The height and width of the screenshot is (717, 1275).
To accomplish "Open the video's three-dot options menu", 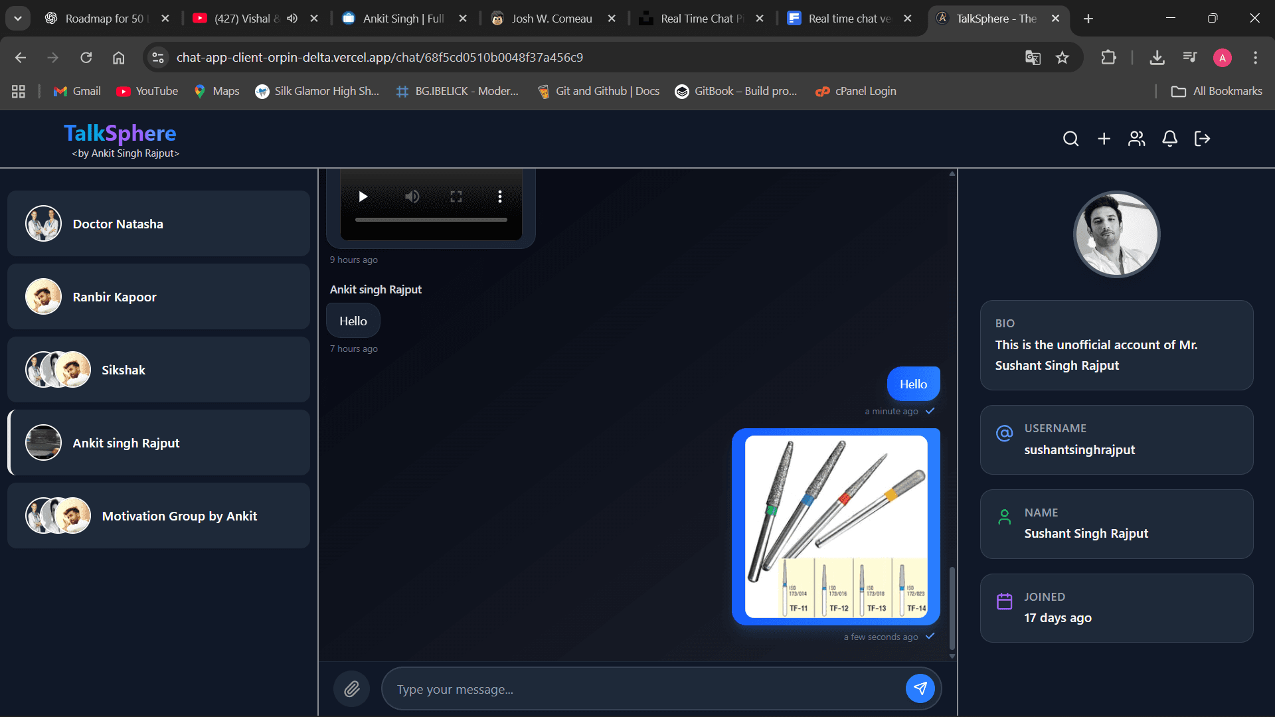I will tap(500, 197).
